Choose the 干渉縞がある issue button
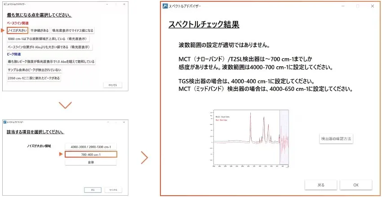382x197 pixels. click(x=39, y=30)
